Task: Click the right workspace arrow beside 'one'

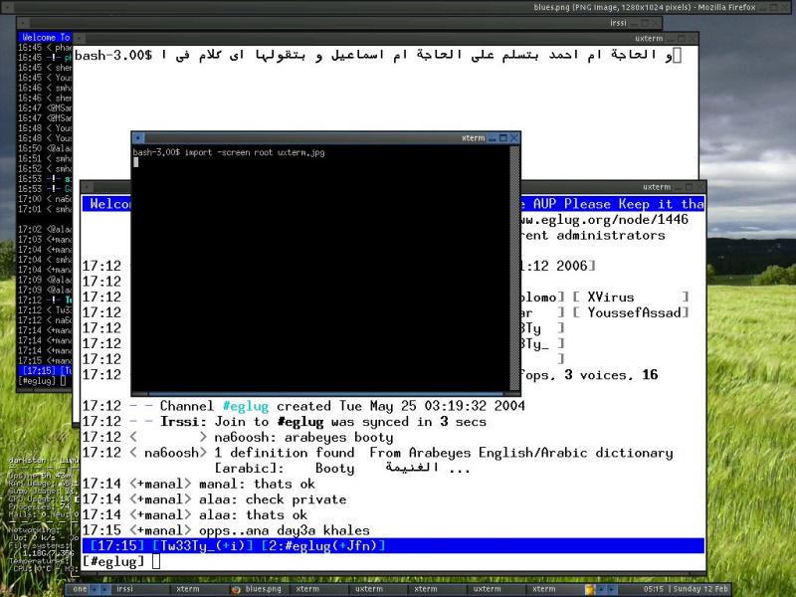Action: [103, 589]
